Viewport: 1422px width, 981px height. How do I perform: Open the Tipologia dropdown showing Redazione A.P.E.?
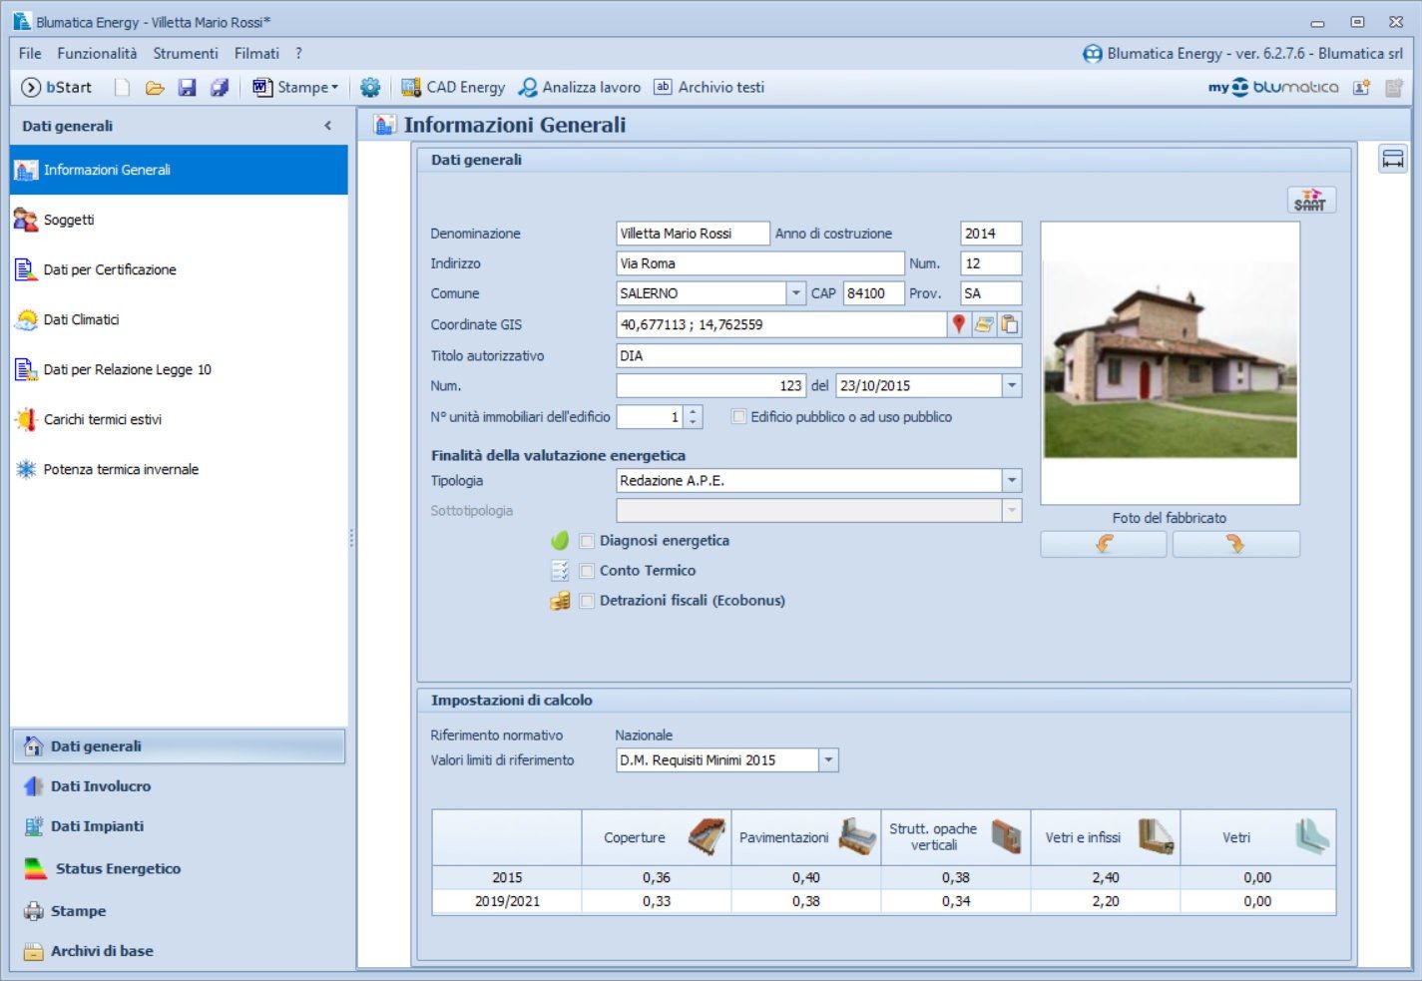(x=1011, y=480)
